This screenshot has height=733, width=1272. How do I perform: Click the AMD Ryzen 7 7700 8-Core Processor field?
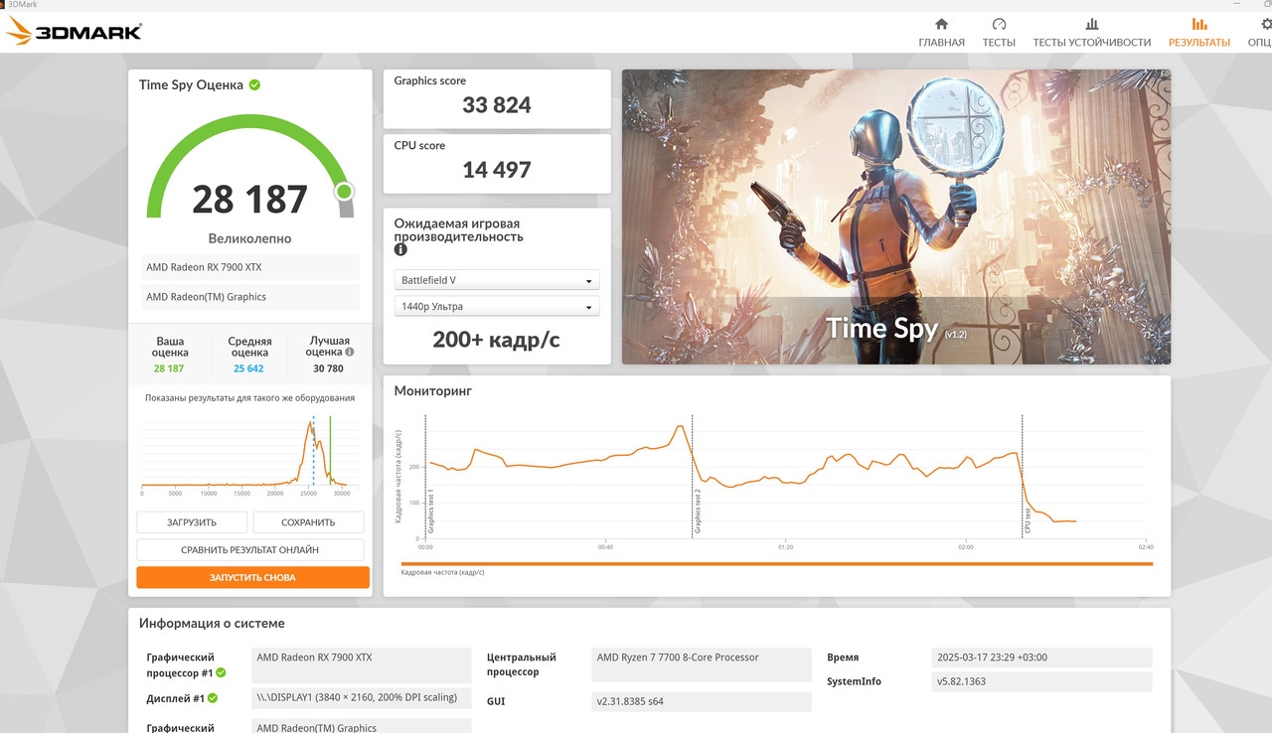pyautogui.click(x=702, y=665)
